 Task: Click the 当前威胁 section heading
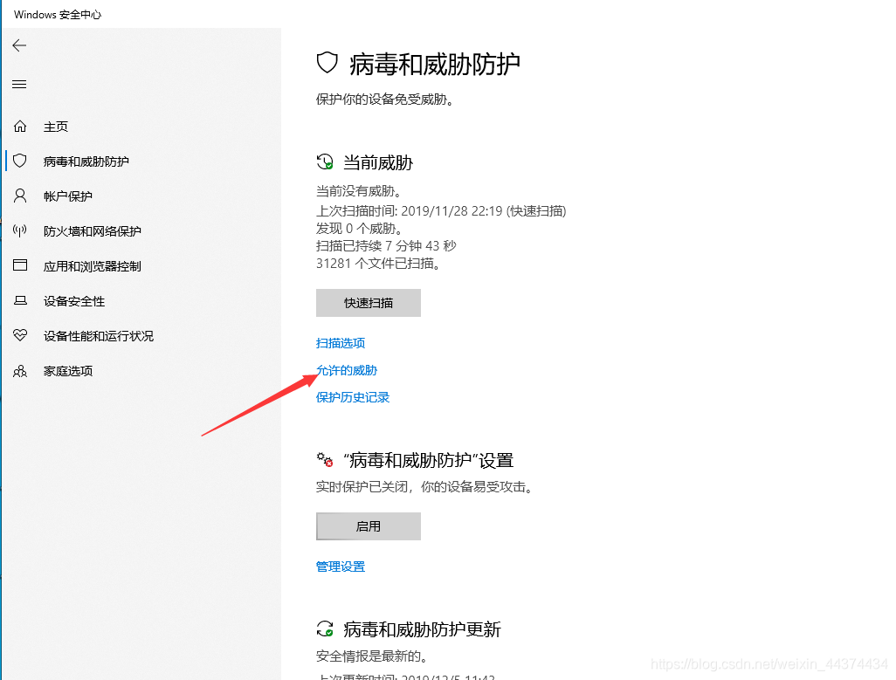(x=378, y=162)
